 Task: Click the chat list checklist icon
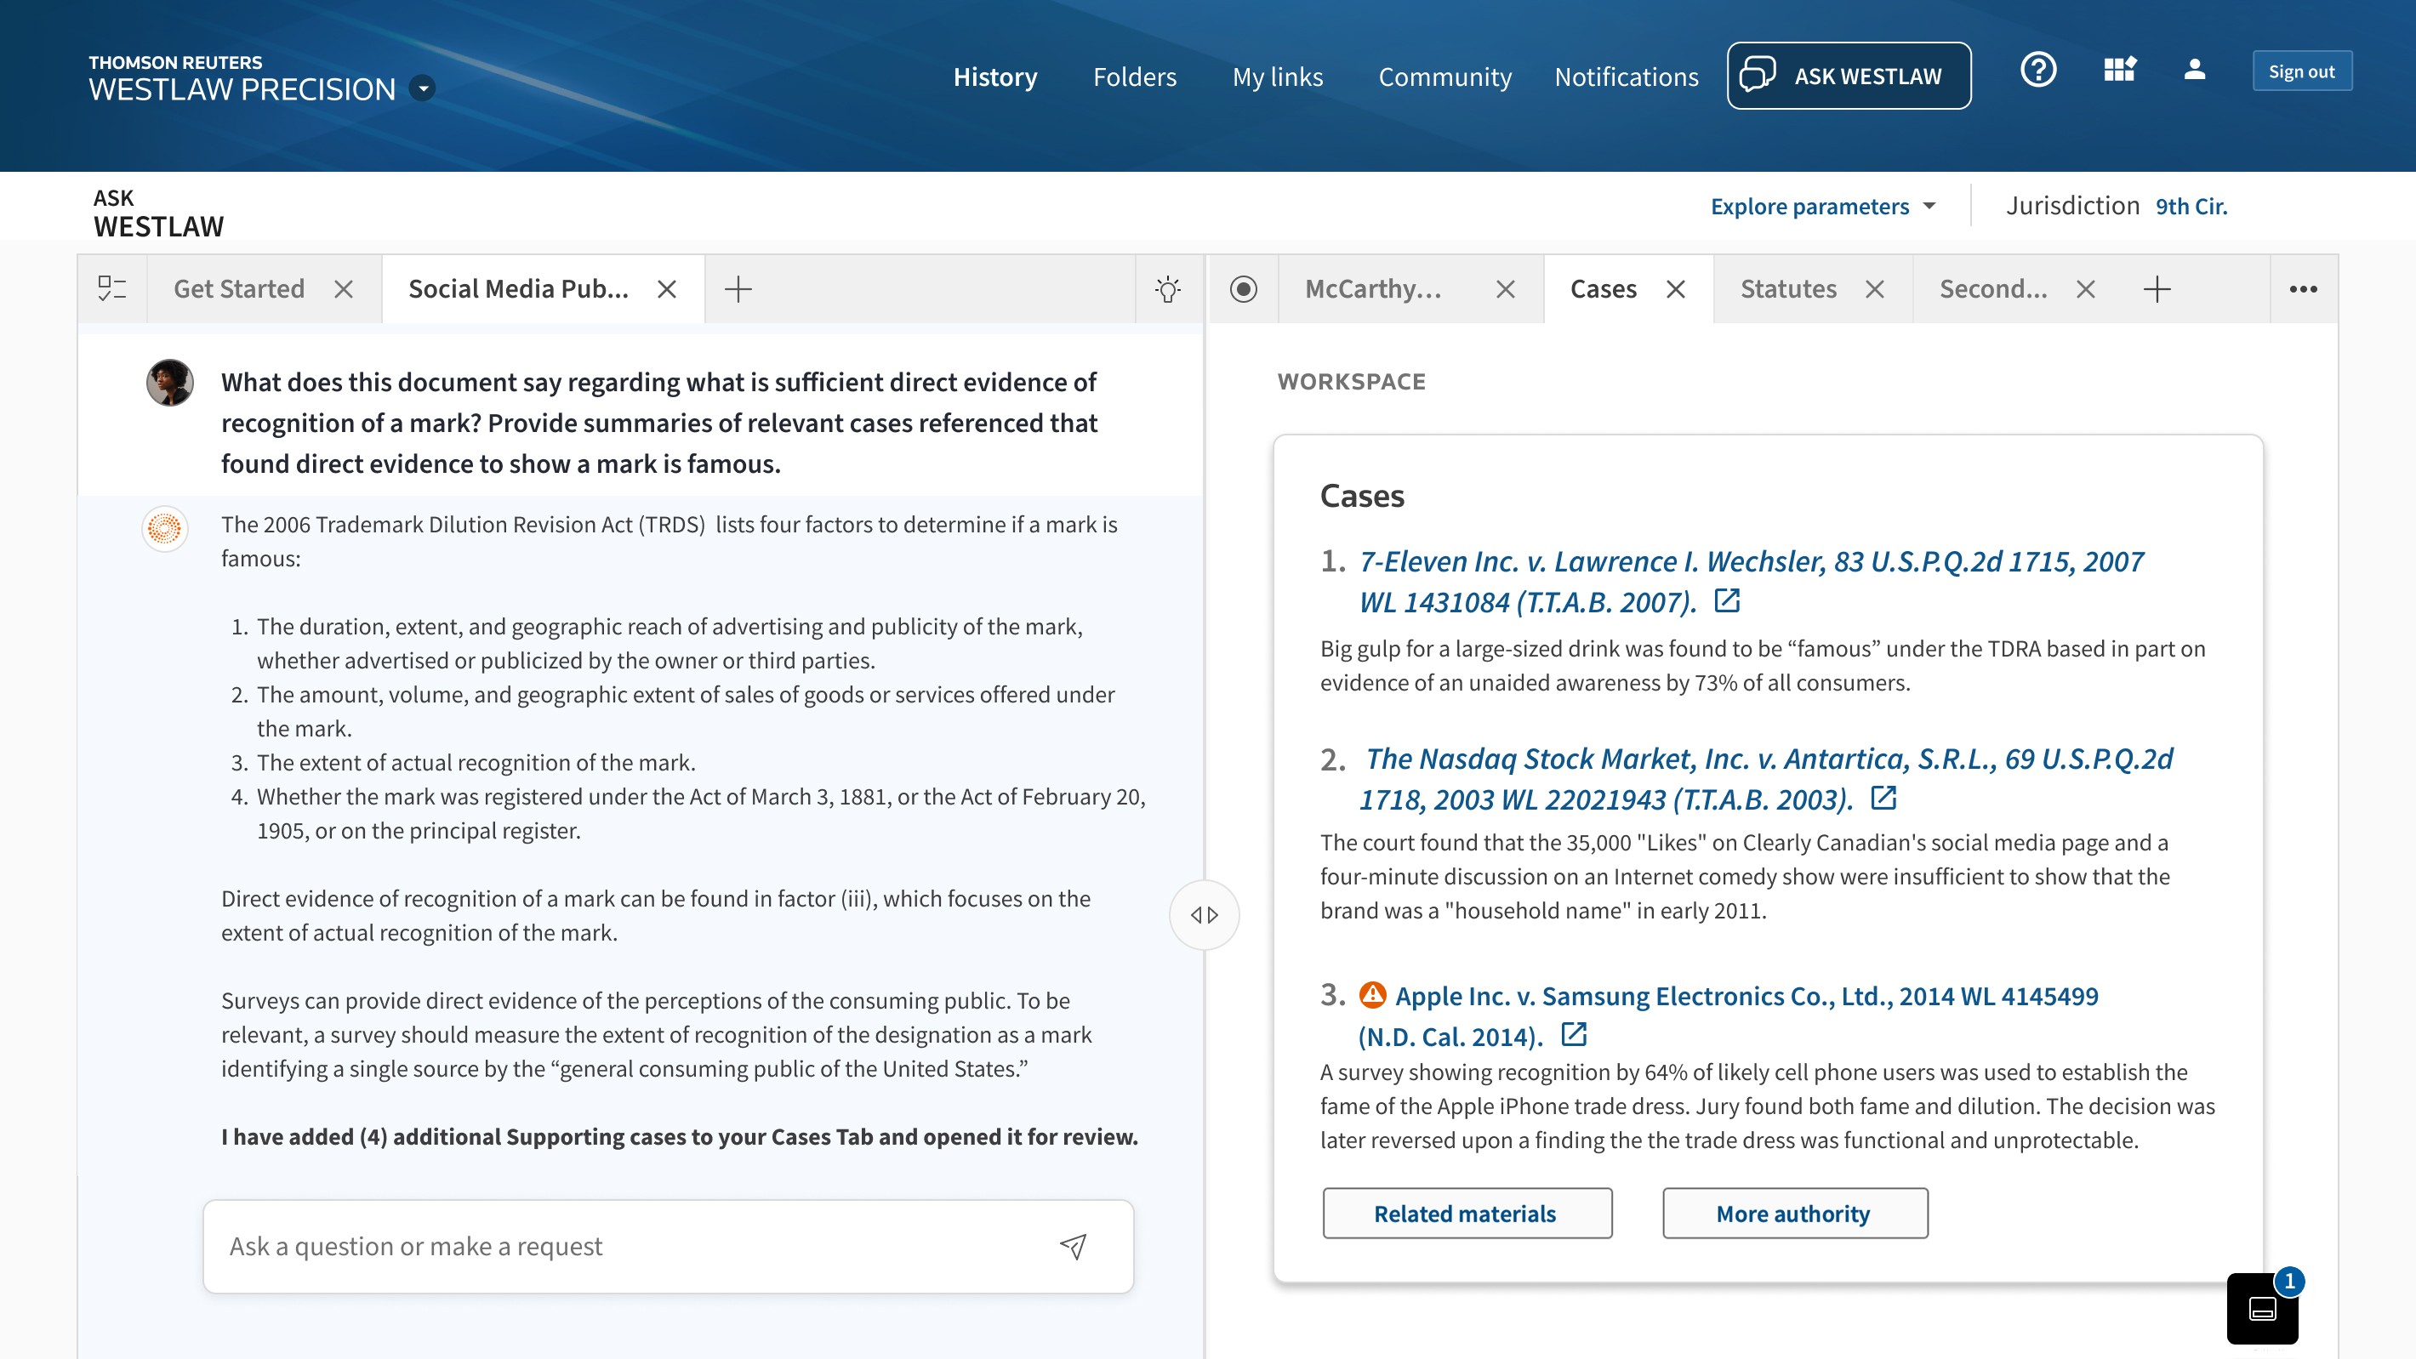(x=111, y=289)
